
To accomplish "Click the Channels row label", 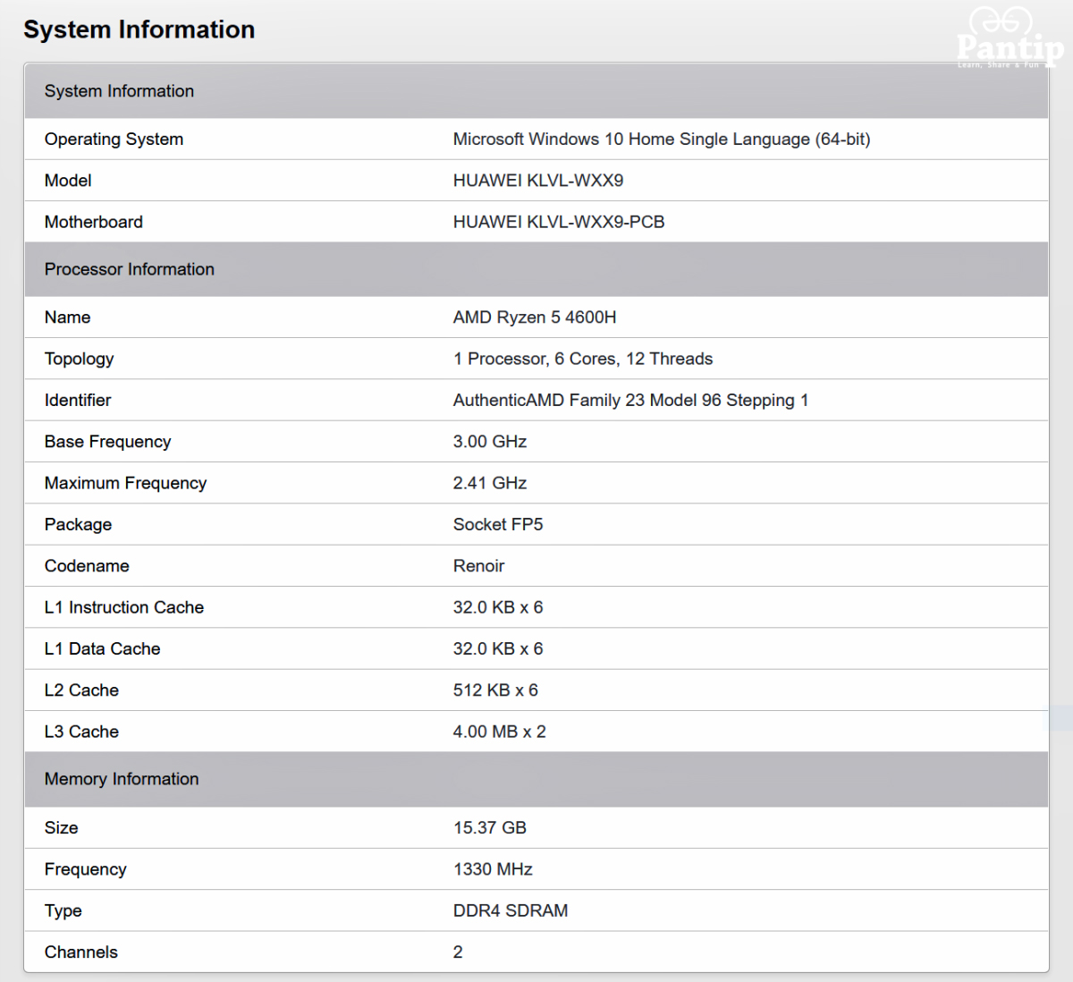I will pos(80,952).
